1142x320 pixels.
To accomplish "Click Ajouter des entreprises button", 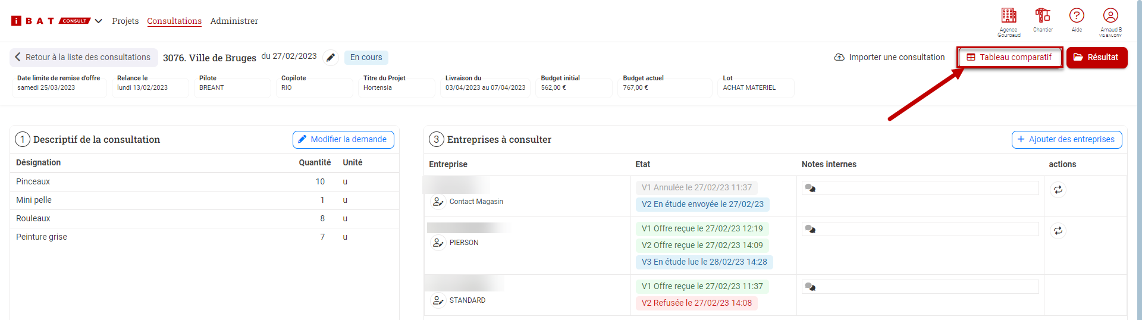I will pyautogui.click(x=1066, y=139).
